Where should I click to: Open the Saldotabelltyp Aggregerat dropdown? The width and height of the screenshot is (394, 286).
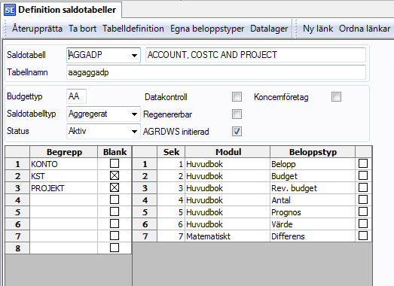tap(134, 114)
